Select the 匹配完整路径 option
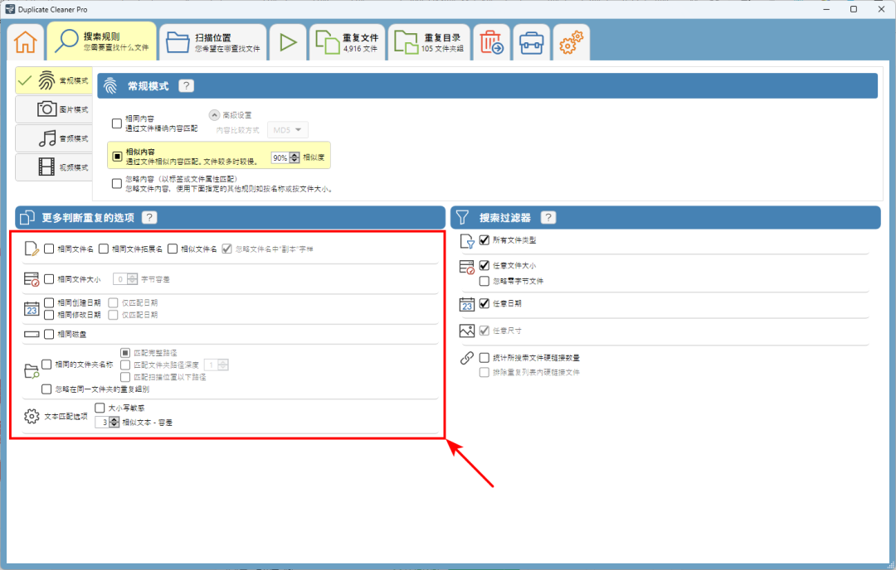 (x=125, y=353)
